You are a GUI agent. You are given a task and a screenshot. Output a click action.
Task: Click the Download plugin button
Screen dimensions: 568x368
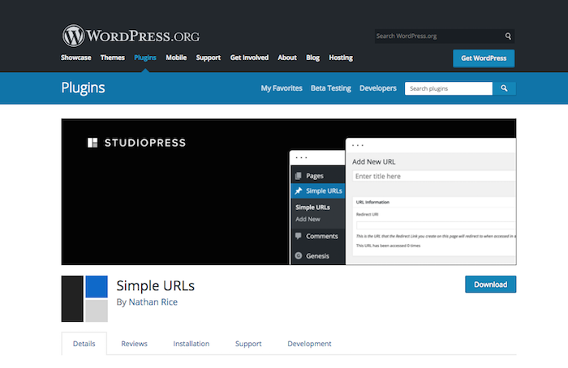click(x=490, y=285)
